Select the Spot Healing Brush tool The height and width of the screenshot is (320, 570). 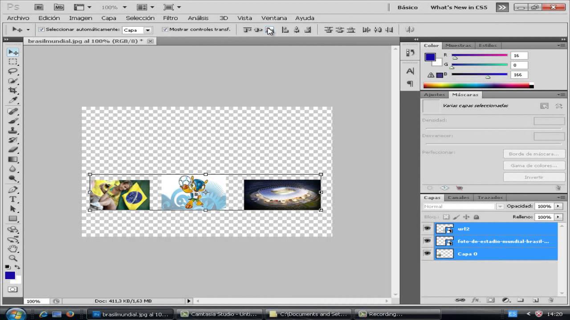13,111
